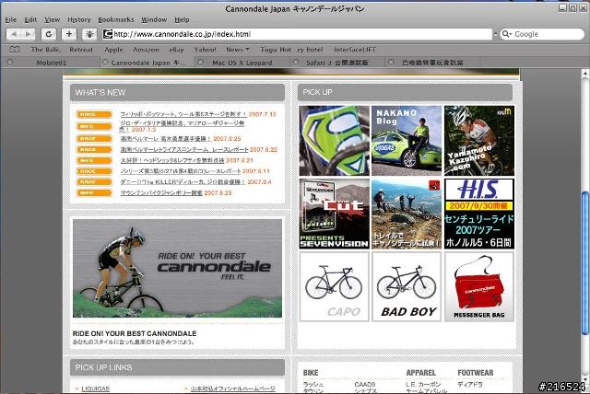
Task: Open the InterfaceLIFT bookmark
Action: pos(355,49)
